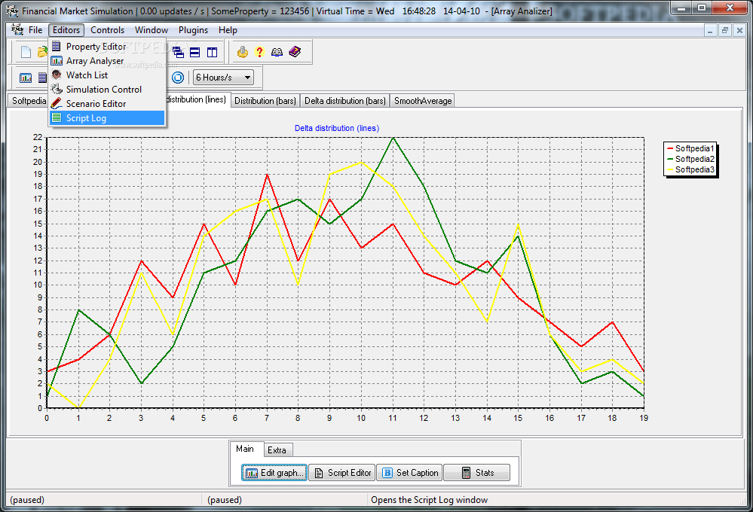Click the tile windows horizontally icon

click(x=195, y=52)
